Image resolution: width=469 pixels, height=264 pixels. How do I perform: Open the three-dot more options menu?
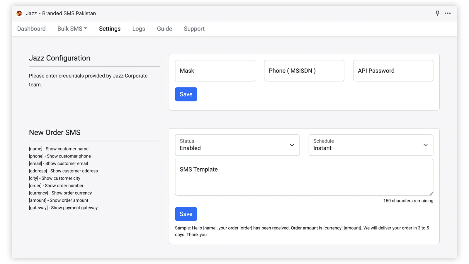tap(448, 13)
